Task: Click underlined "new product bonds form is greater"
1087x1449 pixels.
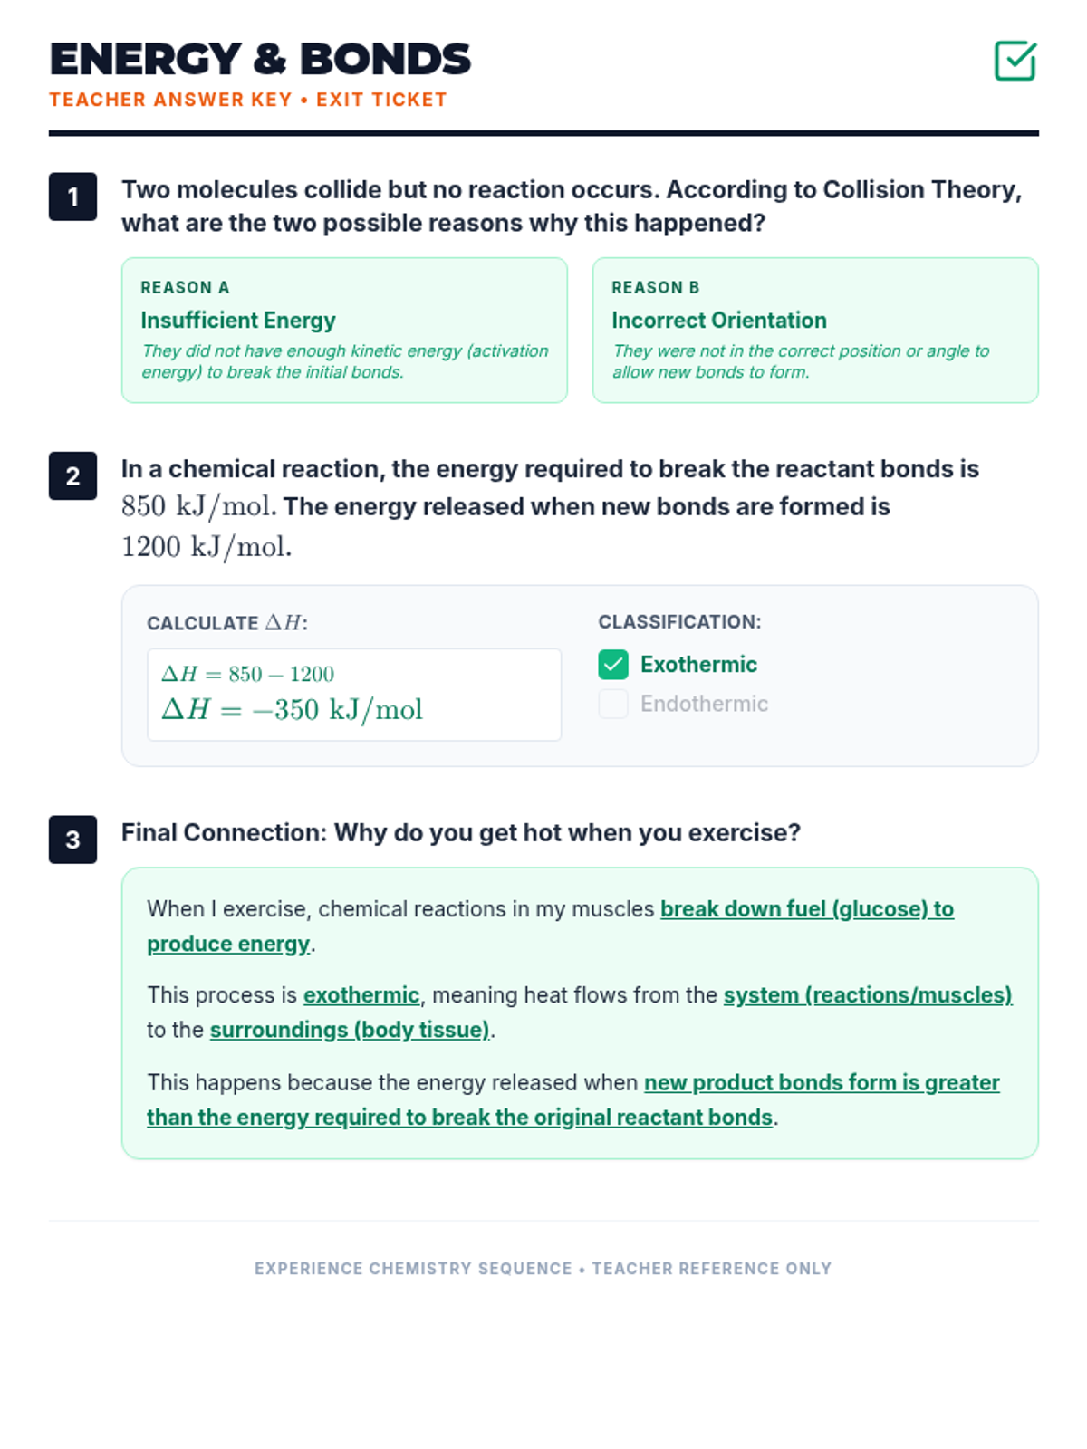Action: click(x=822, y=1083)
